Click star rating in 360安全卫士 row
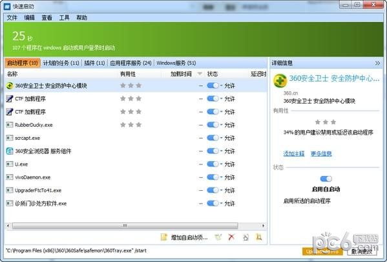 click(131, 85)
